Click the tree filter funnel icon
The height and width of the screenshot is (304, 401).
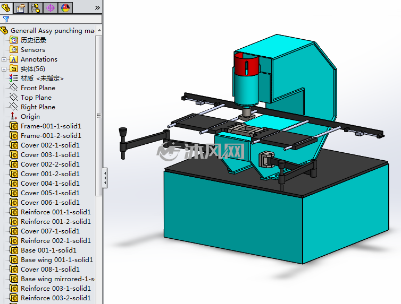pyautogui.click(x=6, y=19)
